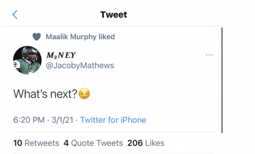The image size is (255, 154).
Task: Go back using the blue chevron
Action: pyautogui.click(x=15, y=15)
